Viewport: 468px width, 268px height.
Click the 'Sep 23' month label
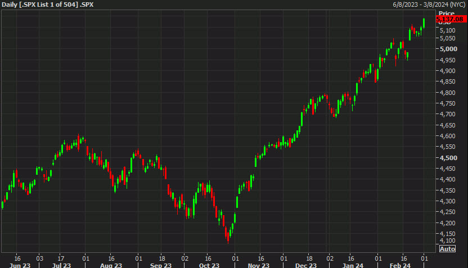[160, 265]
